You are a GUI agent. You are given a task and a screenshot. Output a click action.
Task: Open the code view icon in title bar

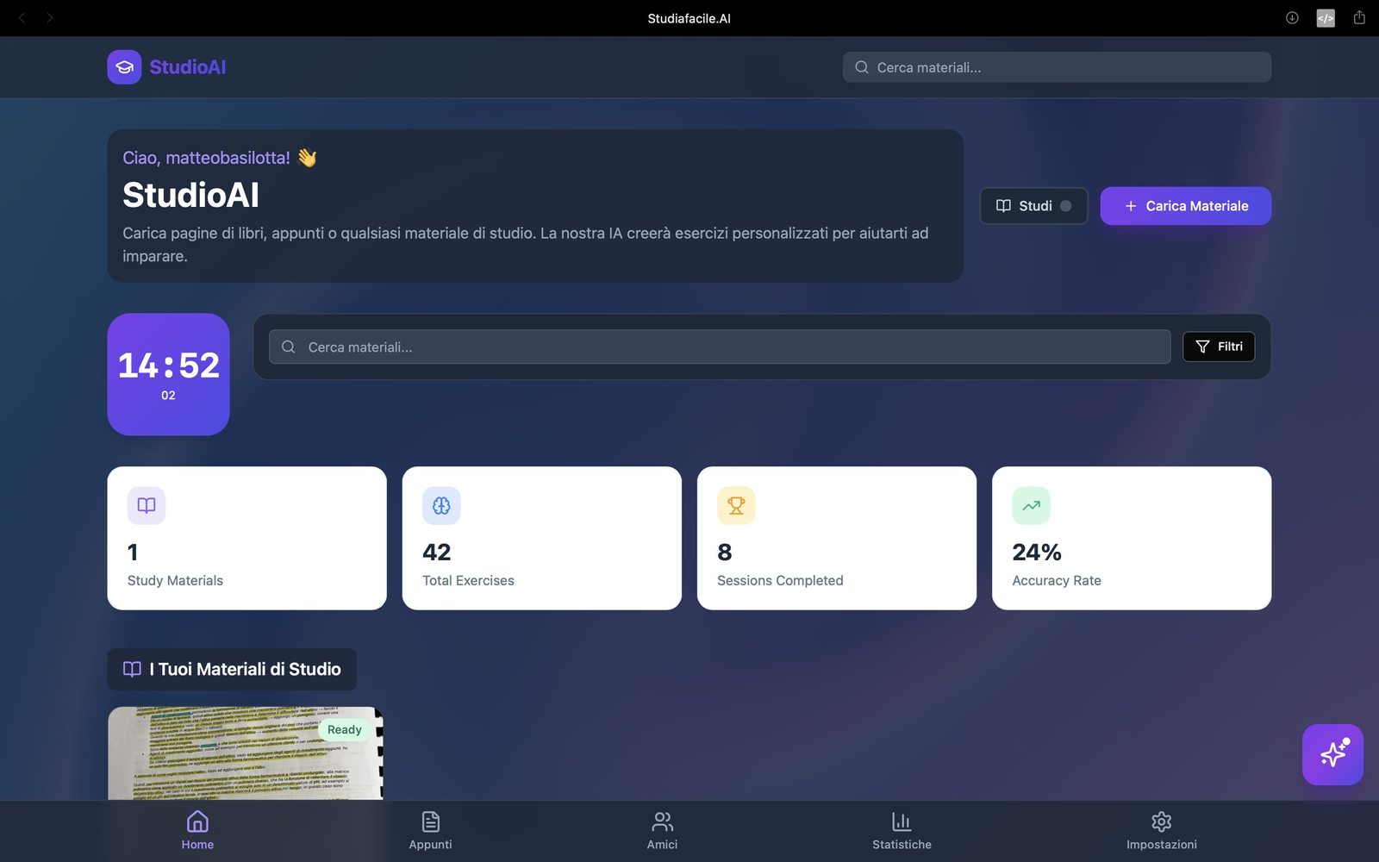[x=1326, y=18]
